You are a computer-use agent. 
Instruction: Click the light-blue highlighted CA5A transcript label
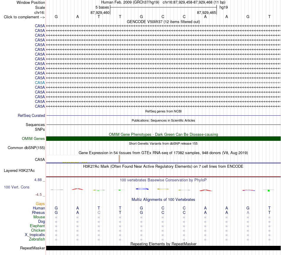coord(40,83)
